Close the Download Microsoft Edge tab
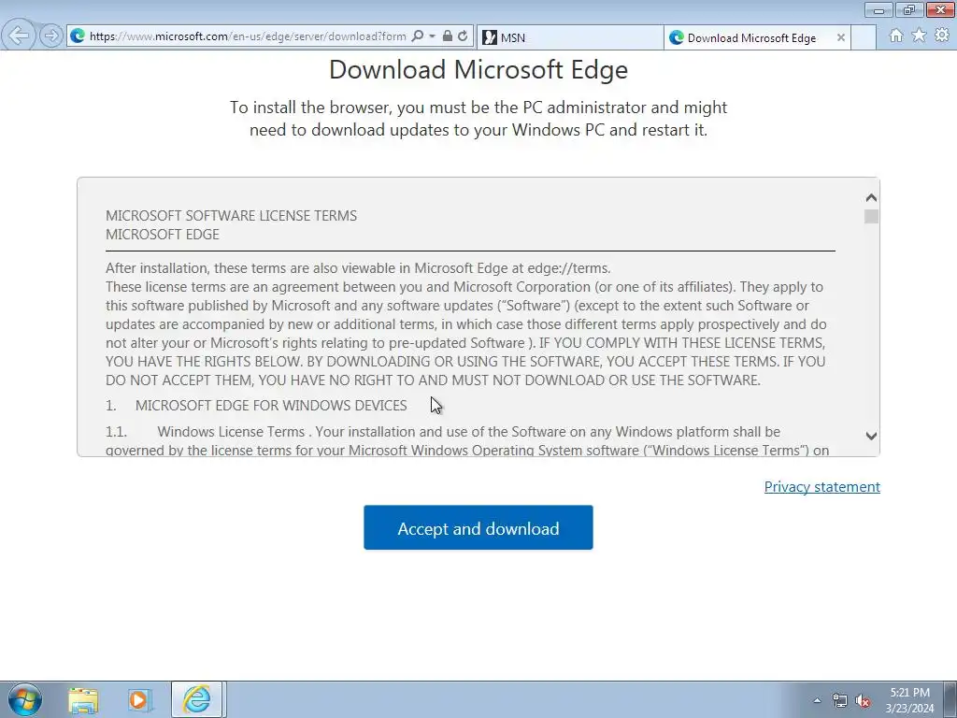The height and width of the screenshot is (718, 957). click(840, 37)
